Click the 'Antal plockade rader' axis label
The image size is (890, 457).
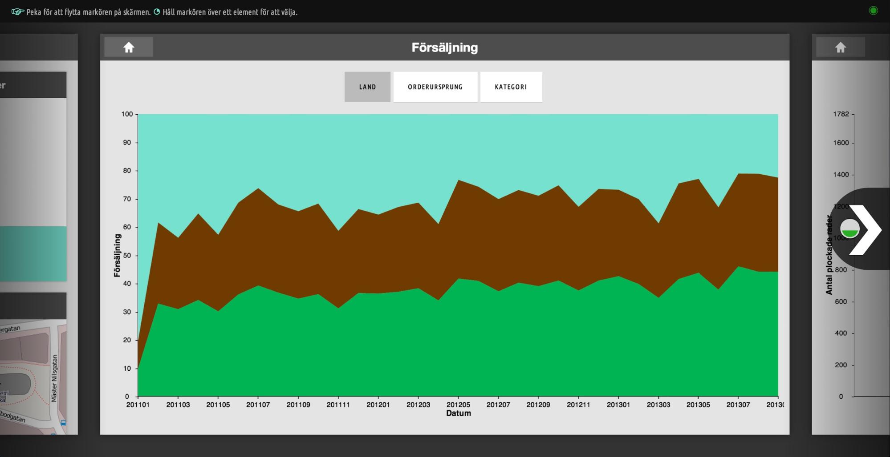coord(829,255)
